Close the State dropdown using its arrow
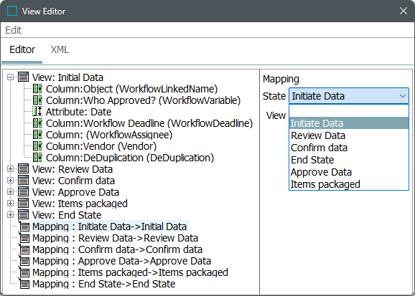The height and width of the screenshot is (296, 415). tap(403, 96)
